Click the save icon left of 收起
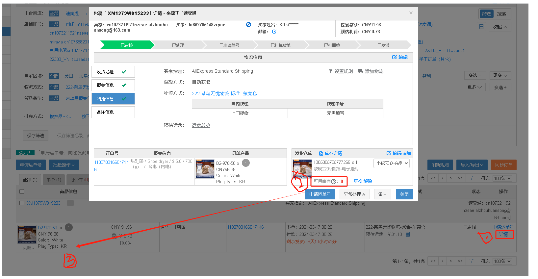538x279 pixels. [481, 27]
